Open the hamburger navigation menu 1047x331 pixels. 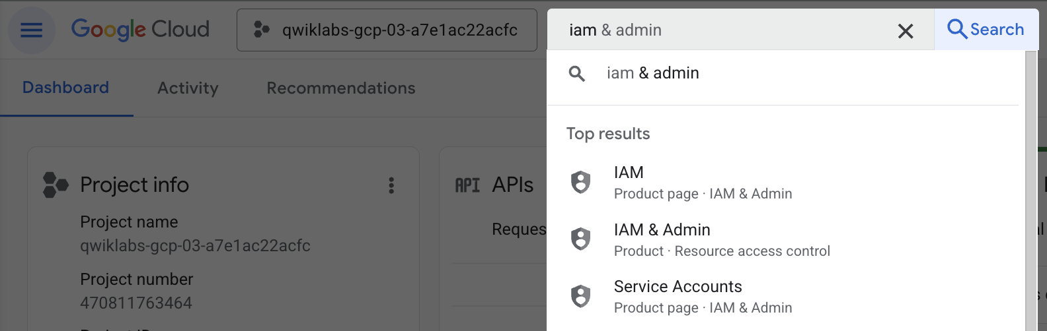31,30
